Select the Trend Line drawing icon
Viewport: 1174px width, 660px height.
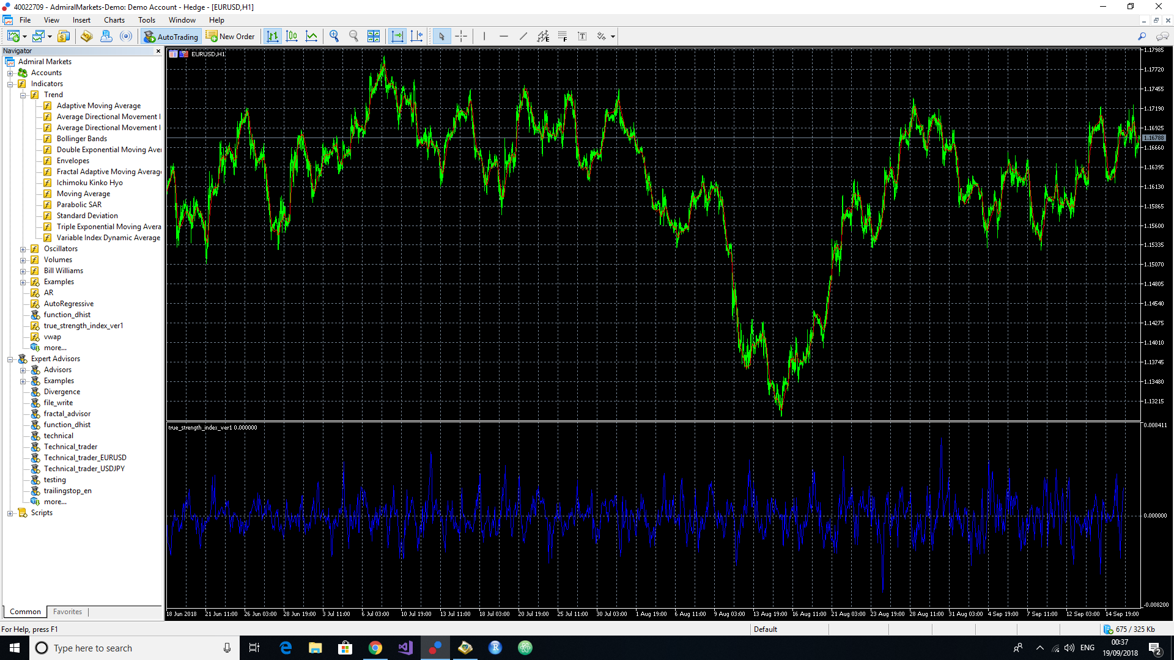[x=523, y=36]
